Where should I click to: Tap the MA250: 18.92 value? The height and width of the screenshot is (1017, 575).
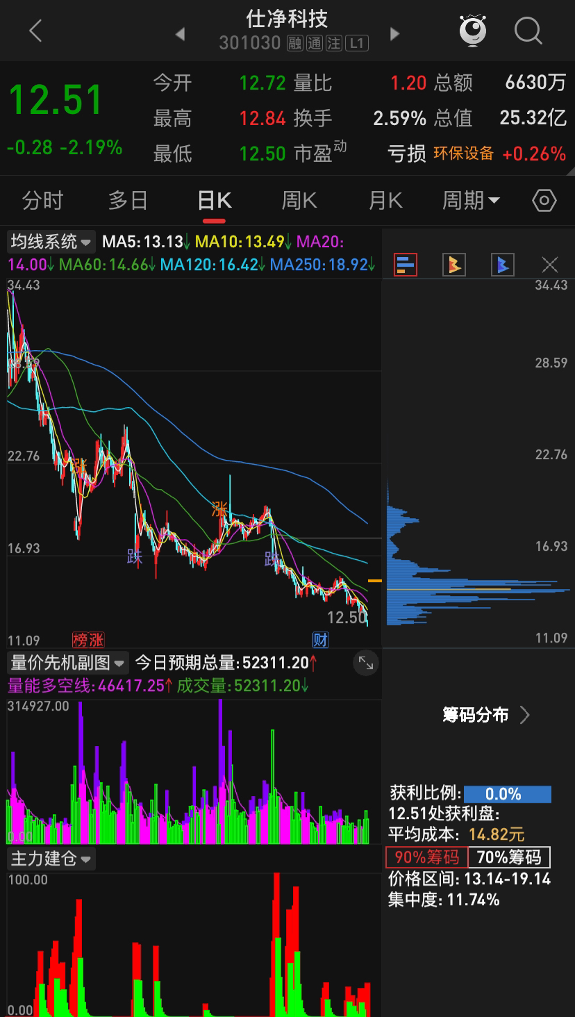323,265
